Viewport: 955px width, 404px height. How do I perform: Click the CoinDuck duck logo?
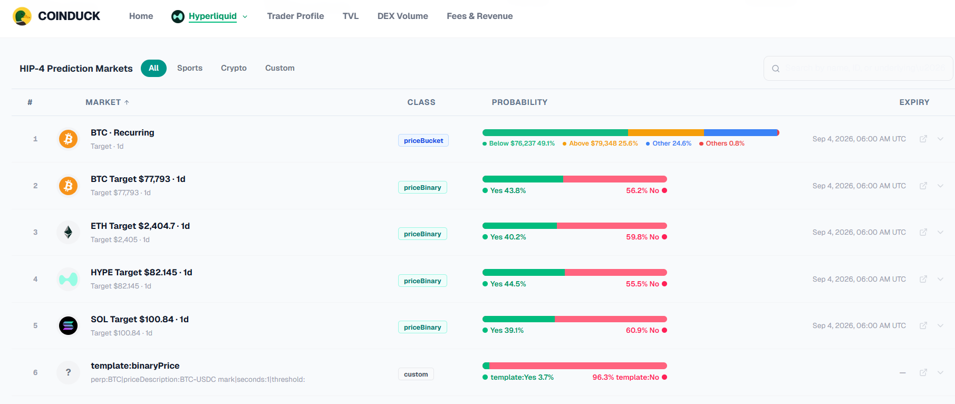[22, 16]
